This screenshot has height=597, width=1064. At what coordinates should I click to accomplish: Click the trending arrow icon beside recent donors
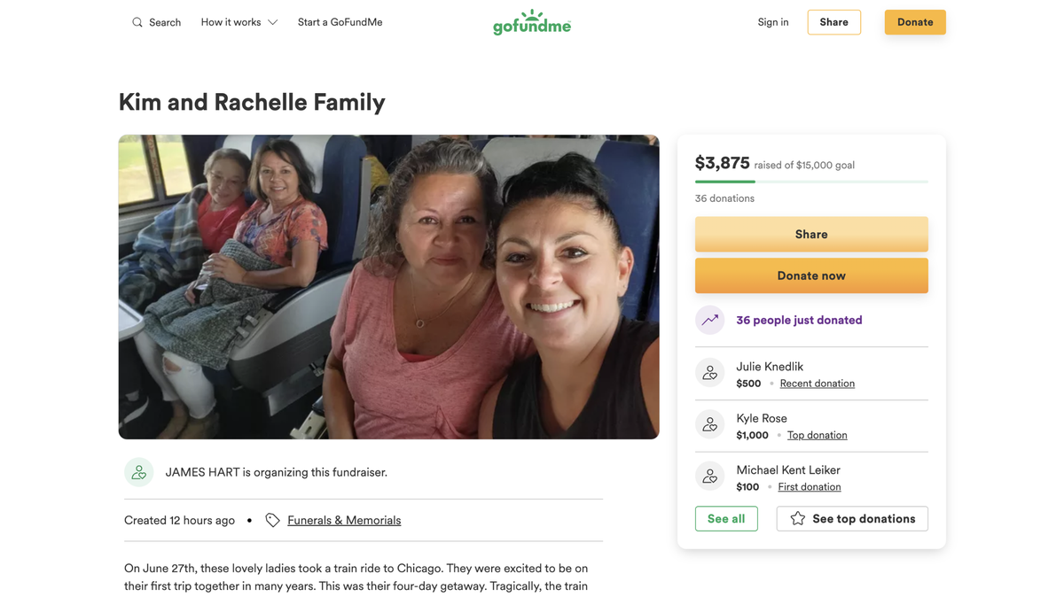coord(709,320)
